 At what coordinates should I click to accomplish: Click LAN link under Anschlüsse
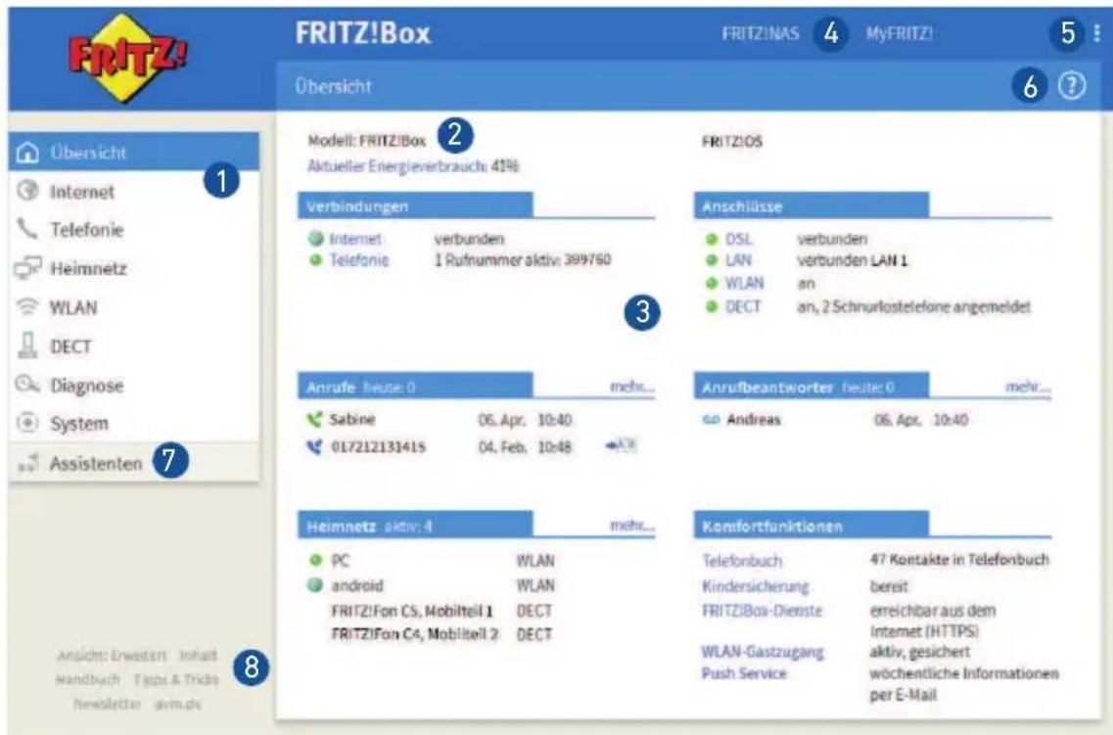pyautogui.click(x=738, y=260)
